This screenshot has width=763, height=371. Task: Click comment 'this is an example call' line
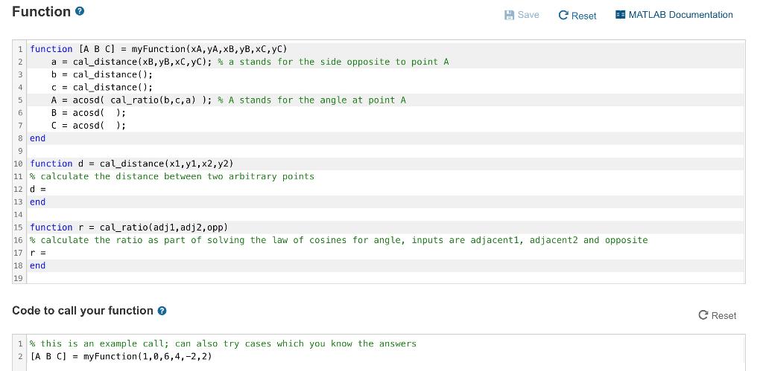click(x=224, y=343)
